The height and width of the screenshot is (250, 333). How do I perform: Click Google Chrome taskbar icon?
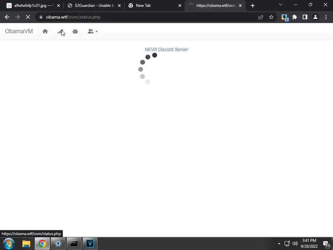pos(42,243)
